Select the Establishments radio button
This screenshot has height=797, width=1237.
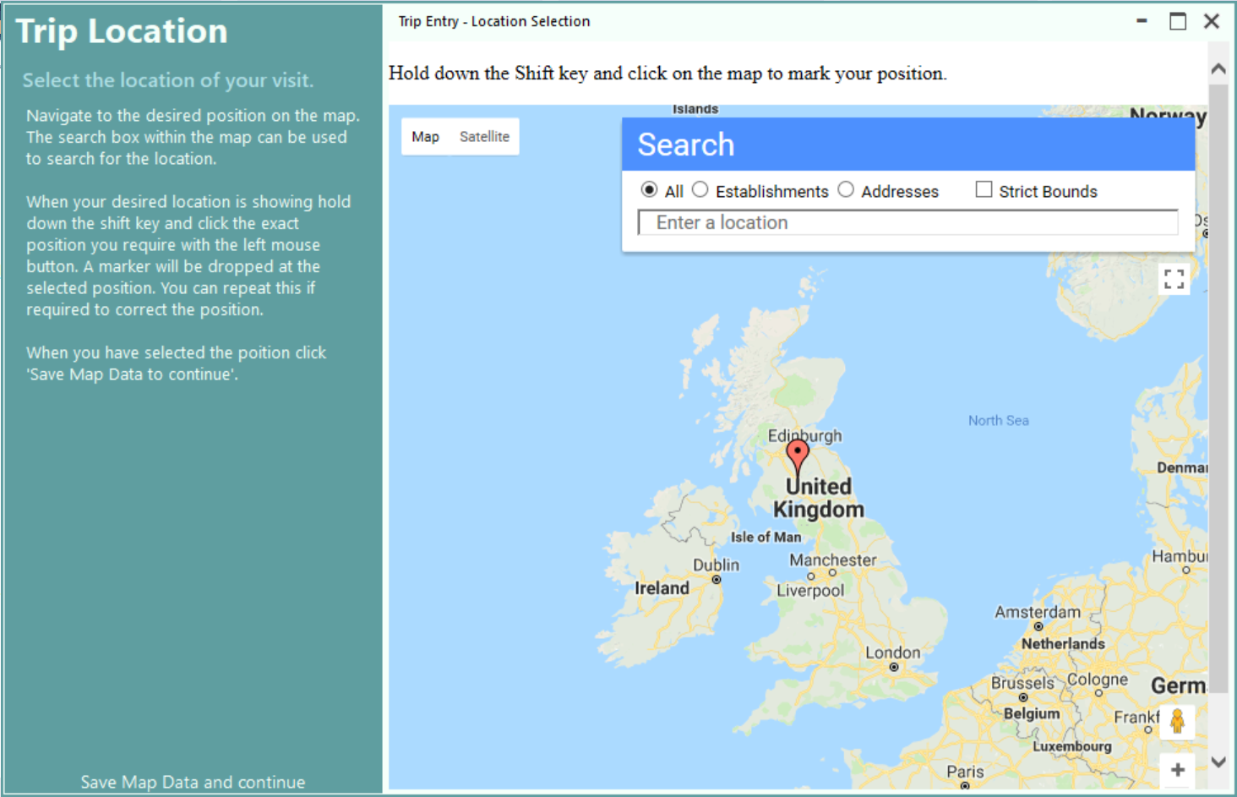click(x=700, y=190)
